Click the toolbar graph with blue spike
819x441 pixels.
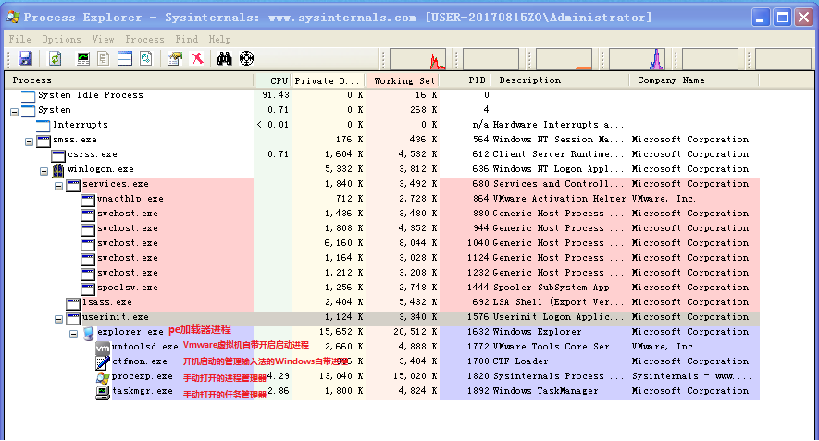pos(637,59)
